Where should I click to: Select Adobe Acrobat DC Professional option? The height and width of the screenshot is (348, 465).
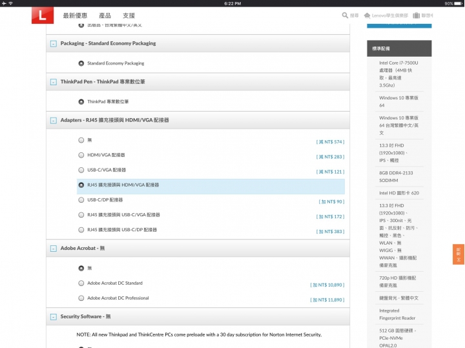[81, 298]
